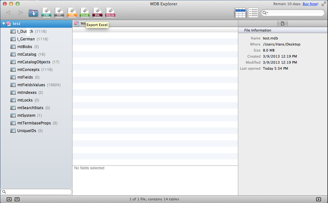Collapse the test database tree
The width and height of the screenshot is (328, 203).
pyautogui.click(x=4, y=24)
